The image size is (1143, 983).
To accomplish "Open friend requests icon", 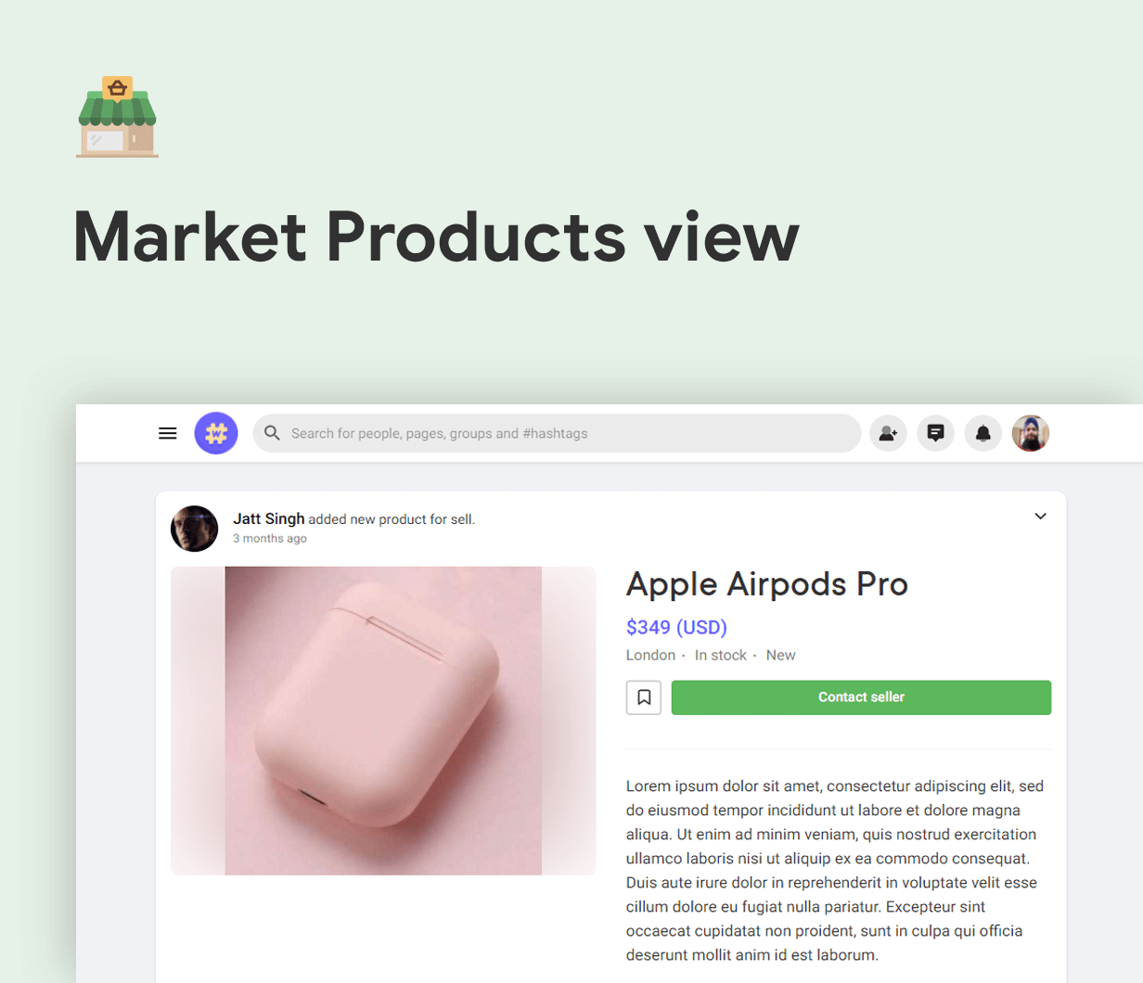I will tap(888, 433).
